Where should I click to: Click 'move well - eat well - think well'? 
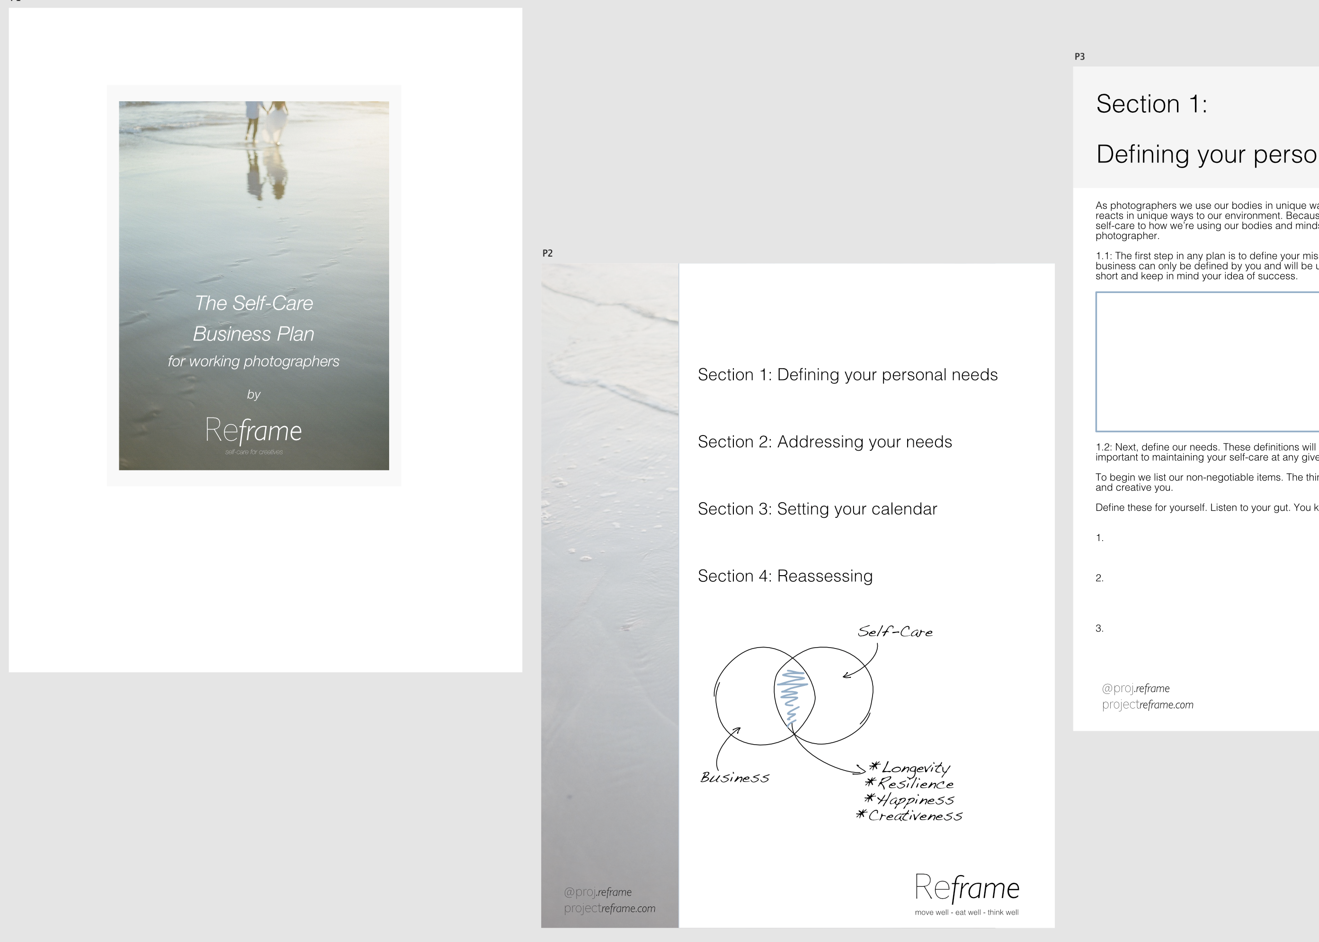coord(966,913)
